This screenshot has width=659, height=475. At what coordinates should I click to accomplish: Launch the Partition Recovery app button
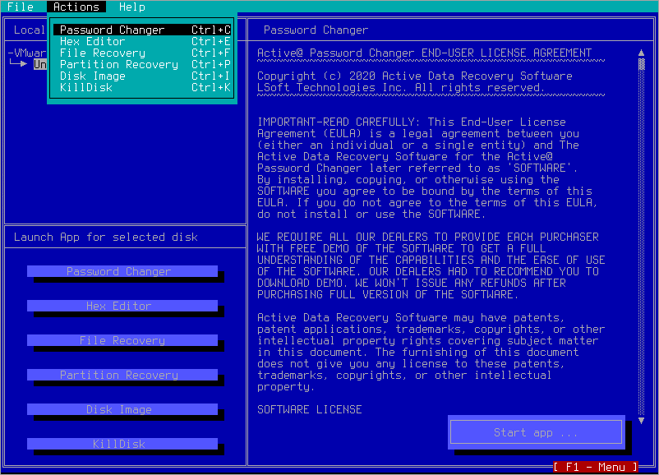[122, 375]
